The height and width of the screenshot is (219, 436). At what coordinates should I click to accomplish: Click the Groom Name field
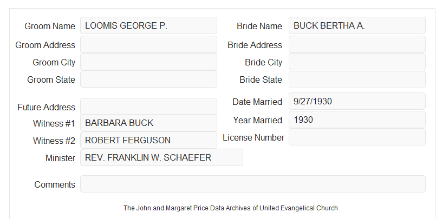[148, 25]
